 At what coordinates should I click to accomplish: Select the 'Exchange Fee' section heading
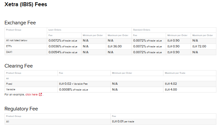click(20, 23)
